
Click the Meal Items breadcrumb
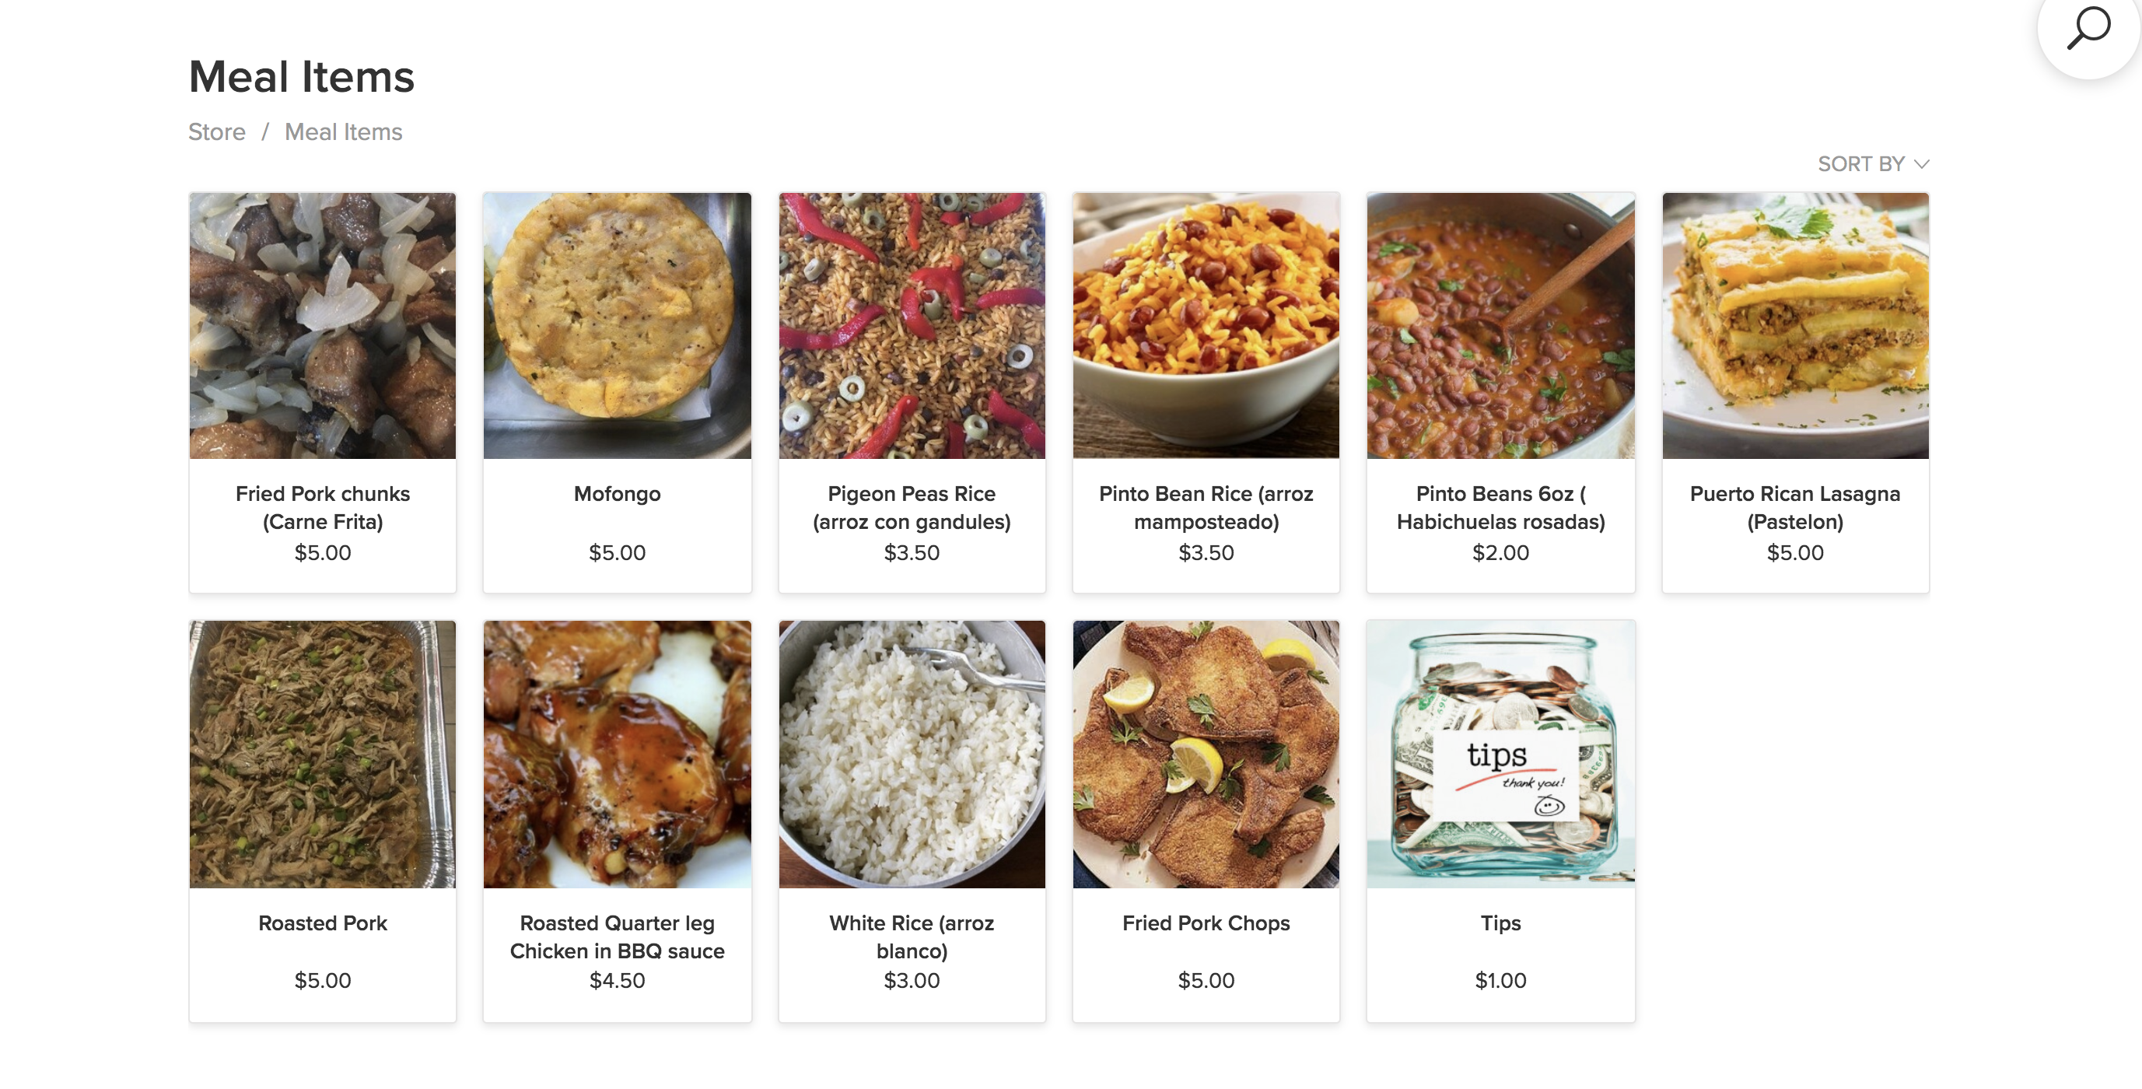344,131
